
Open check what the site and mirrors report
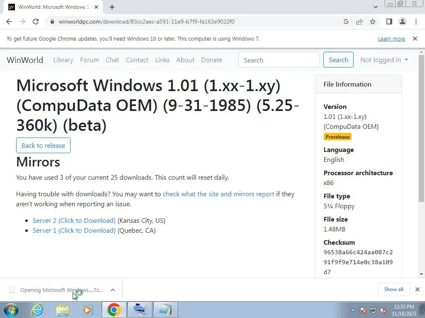(x=218, y=194)
